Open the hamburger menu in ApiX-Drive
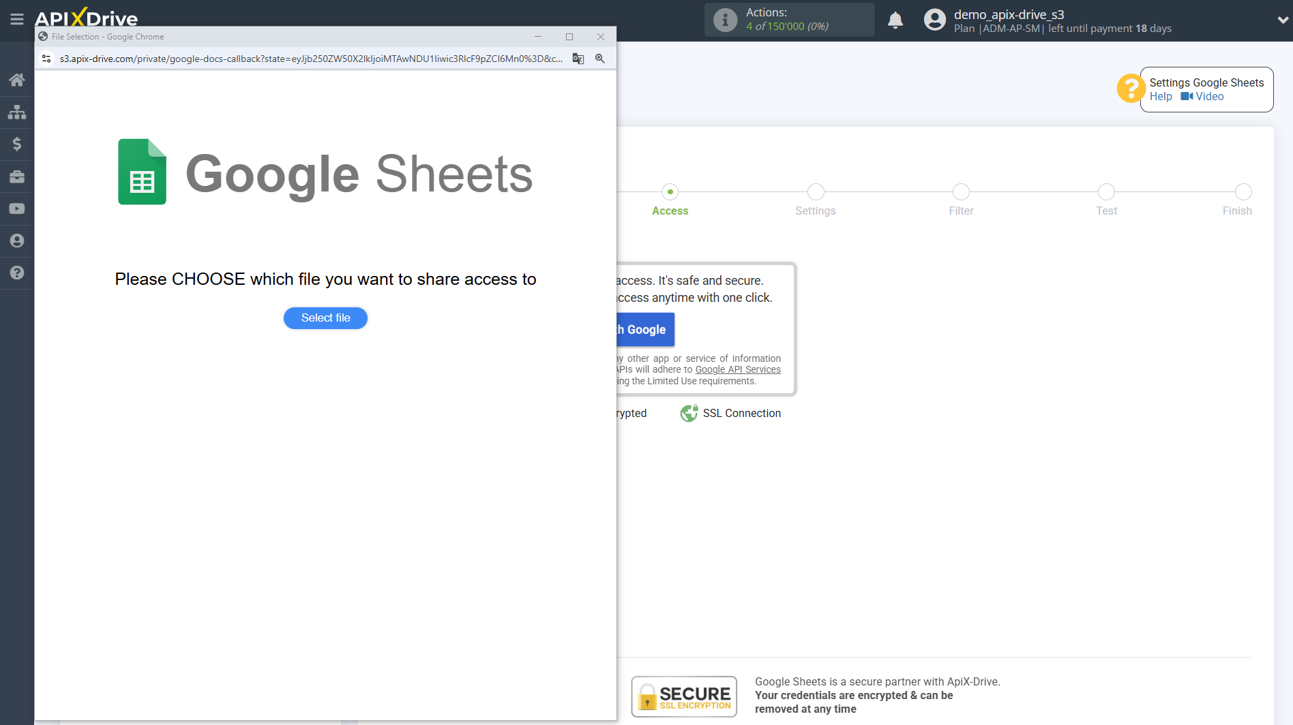The width and height of the screenshot is (1293, 725). tap(17, 19)
